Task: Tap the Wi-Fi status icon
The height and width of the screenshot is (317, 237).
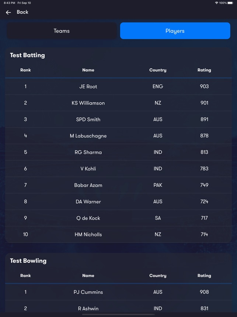Action: 217,3
